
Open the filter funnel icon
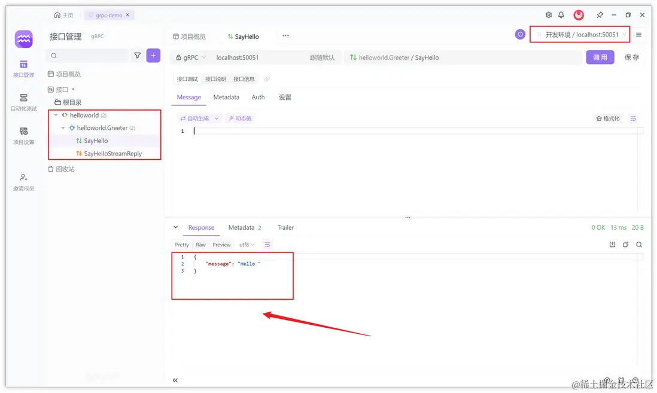(x=138, y=55)
